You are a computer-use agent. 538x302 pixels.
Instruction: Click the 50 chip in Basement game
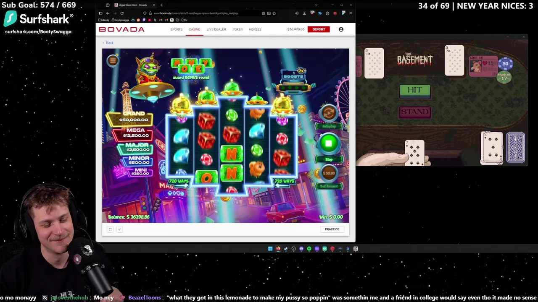point(505,64)
